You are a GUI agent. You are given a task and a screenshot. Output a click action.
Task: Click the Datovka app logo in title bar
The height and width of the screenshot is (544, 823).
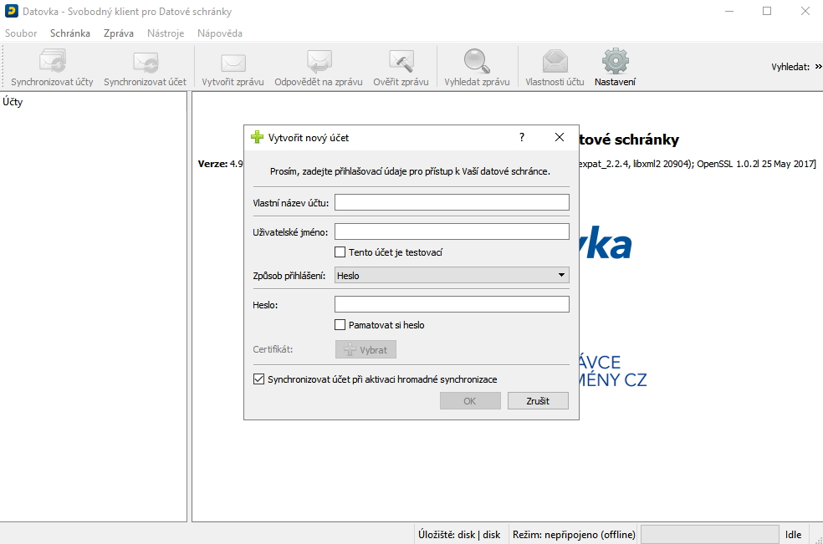[11, 11]
